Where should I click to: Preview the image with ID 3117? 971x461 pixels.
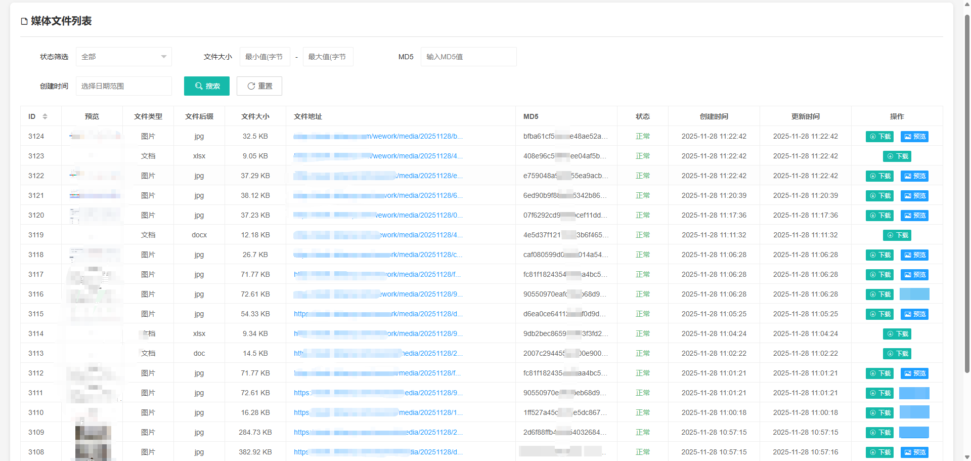click(x=914, y=275)
